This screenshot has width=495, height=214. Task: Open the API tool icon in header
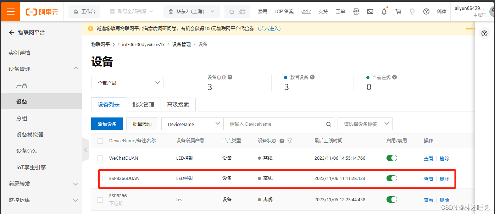tap(356, 11)
